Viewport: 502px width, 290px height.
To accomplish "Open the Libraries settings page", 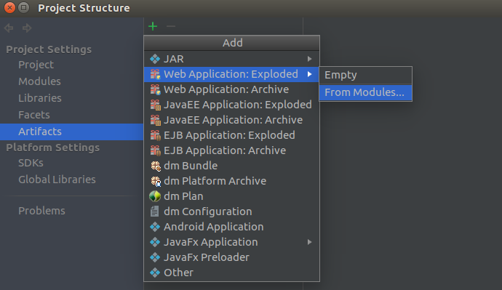I will 72,98.
